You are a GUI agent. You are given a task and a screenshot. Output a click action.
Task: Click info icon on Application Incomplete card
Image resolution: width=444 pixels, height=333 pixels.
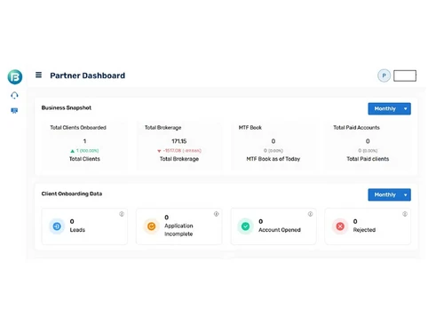pyautogui.click(x=217, y=214)
